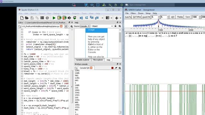Increase the first CwGet spinner value of 5
Image resolution: width=205 pixels, height=115 pixels.
click(159, 16)
